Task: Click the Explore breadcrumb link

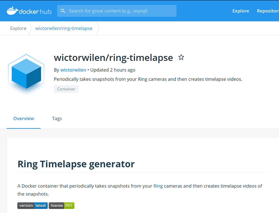Action: [18, 28]
